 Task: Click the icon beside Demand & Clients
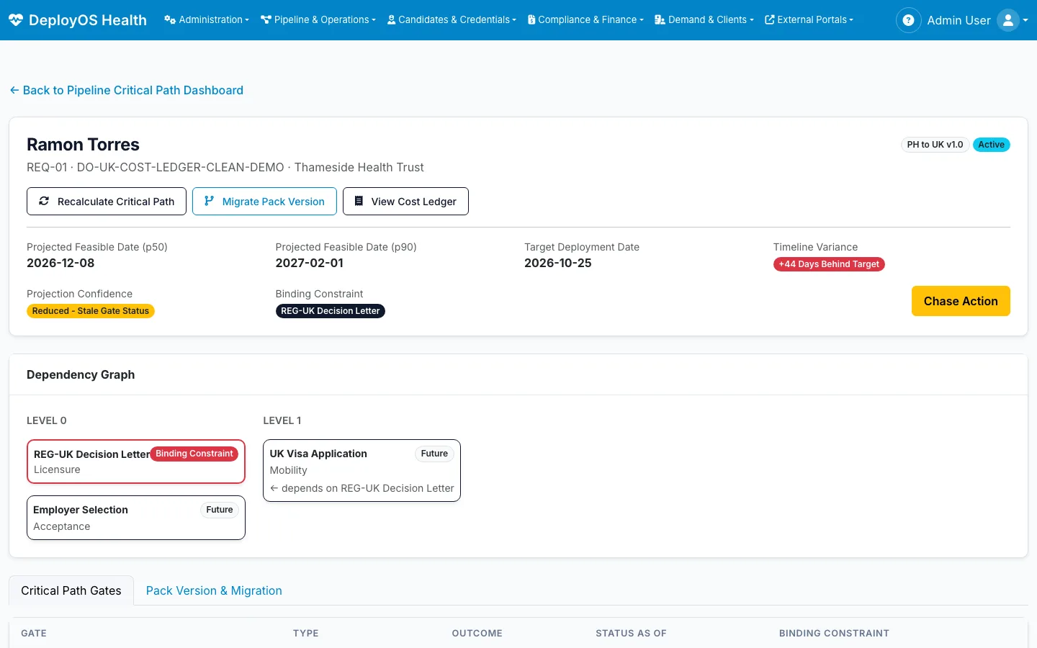coord(660,19)
